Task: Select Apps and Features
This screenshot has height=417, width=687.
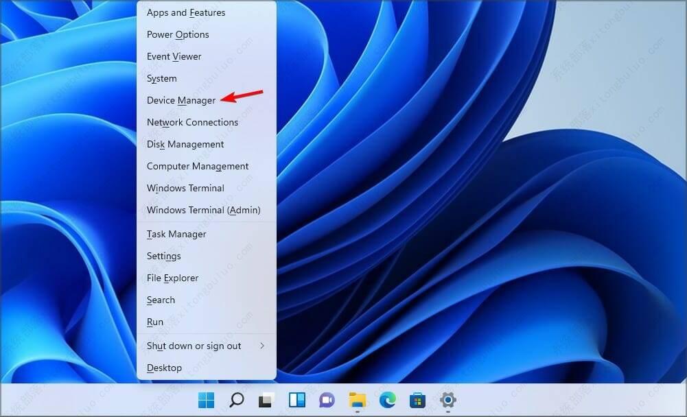Action: click(185, 12)
